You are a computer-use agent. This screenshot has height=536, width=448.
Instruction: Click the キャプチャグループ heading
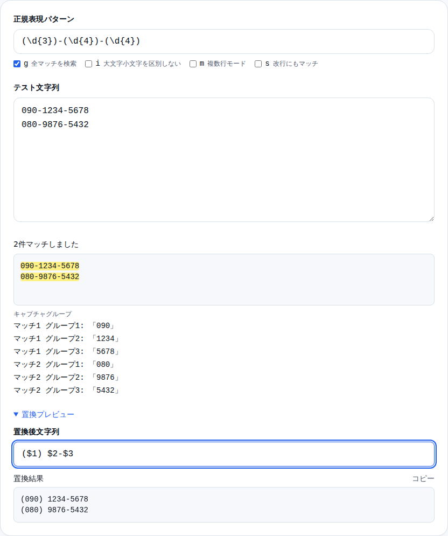43,314
